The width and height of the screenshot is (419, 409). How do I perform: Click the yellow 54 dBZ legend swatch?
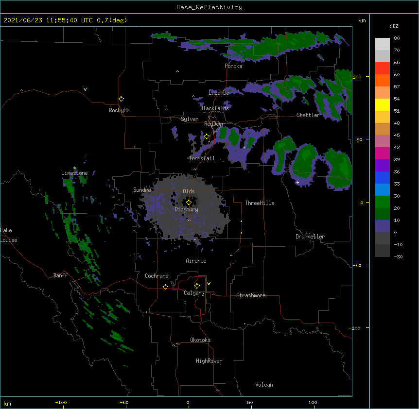(382, 104)
